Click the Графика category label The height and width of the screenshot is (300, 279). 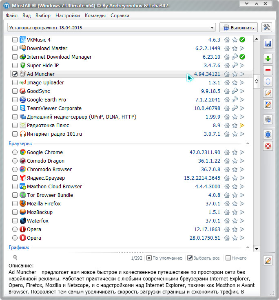(x=19, y=247)
